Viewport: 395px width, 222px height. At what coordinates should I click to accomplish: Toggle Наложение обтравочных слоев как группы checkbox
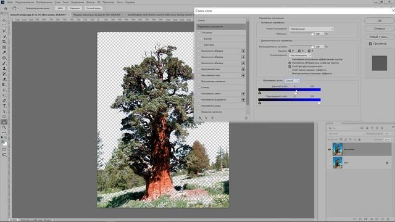tap(289, 63)
